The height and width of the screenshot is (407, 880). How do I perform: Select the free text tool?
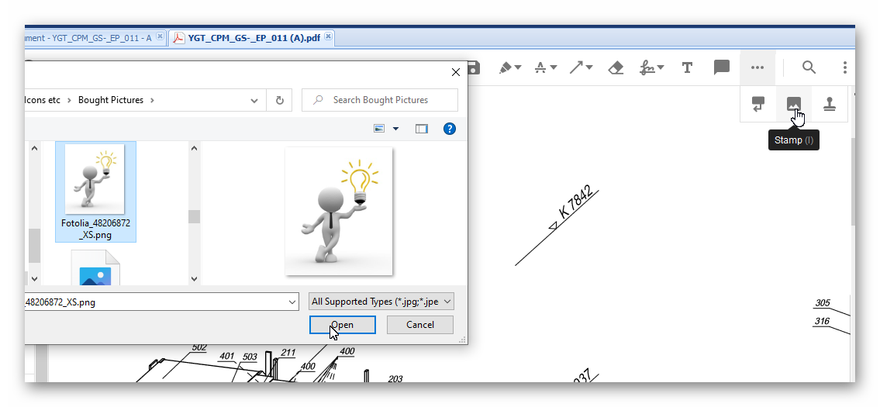click(x=687, y=68)
